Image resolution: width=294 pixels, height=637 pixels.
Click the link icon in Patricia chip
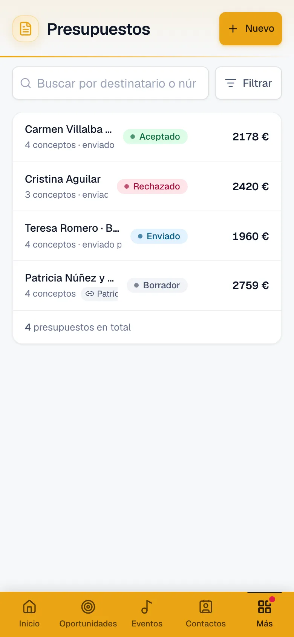90,294
